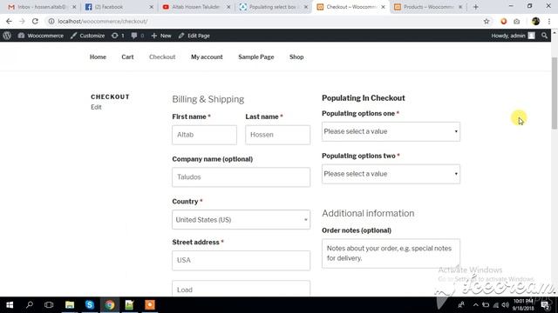
Task: Click the Company name field
Action: coord(241,177)
